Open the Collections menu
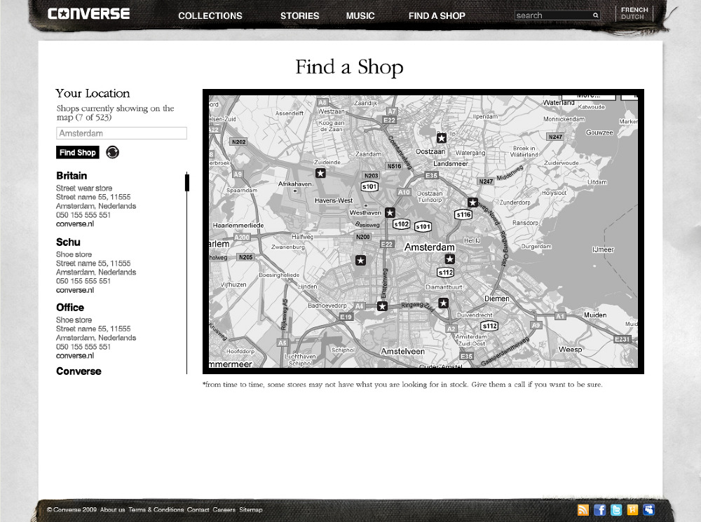Screen dimensions: 701x522 (210, 15)
